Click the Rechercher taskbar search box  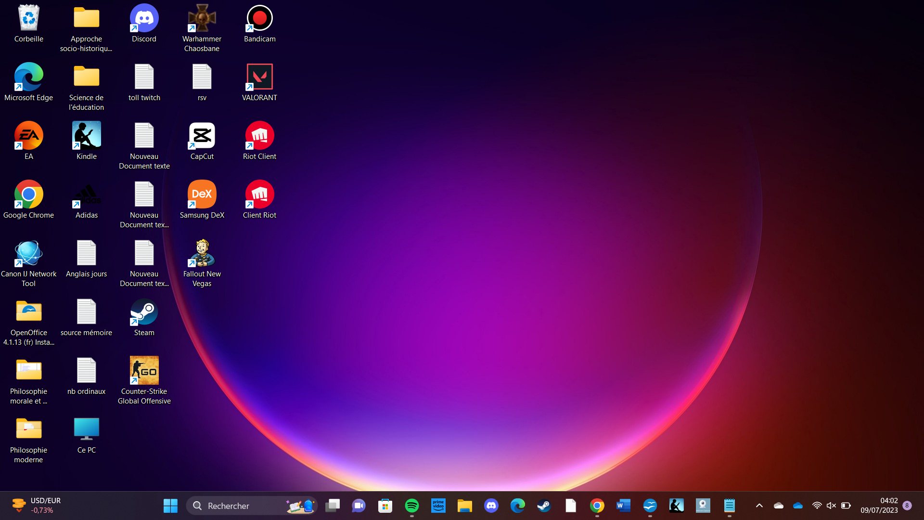pos(252,506)
